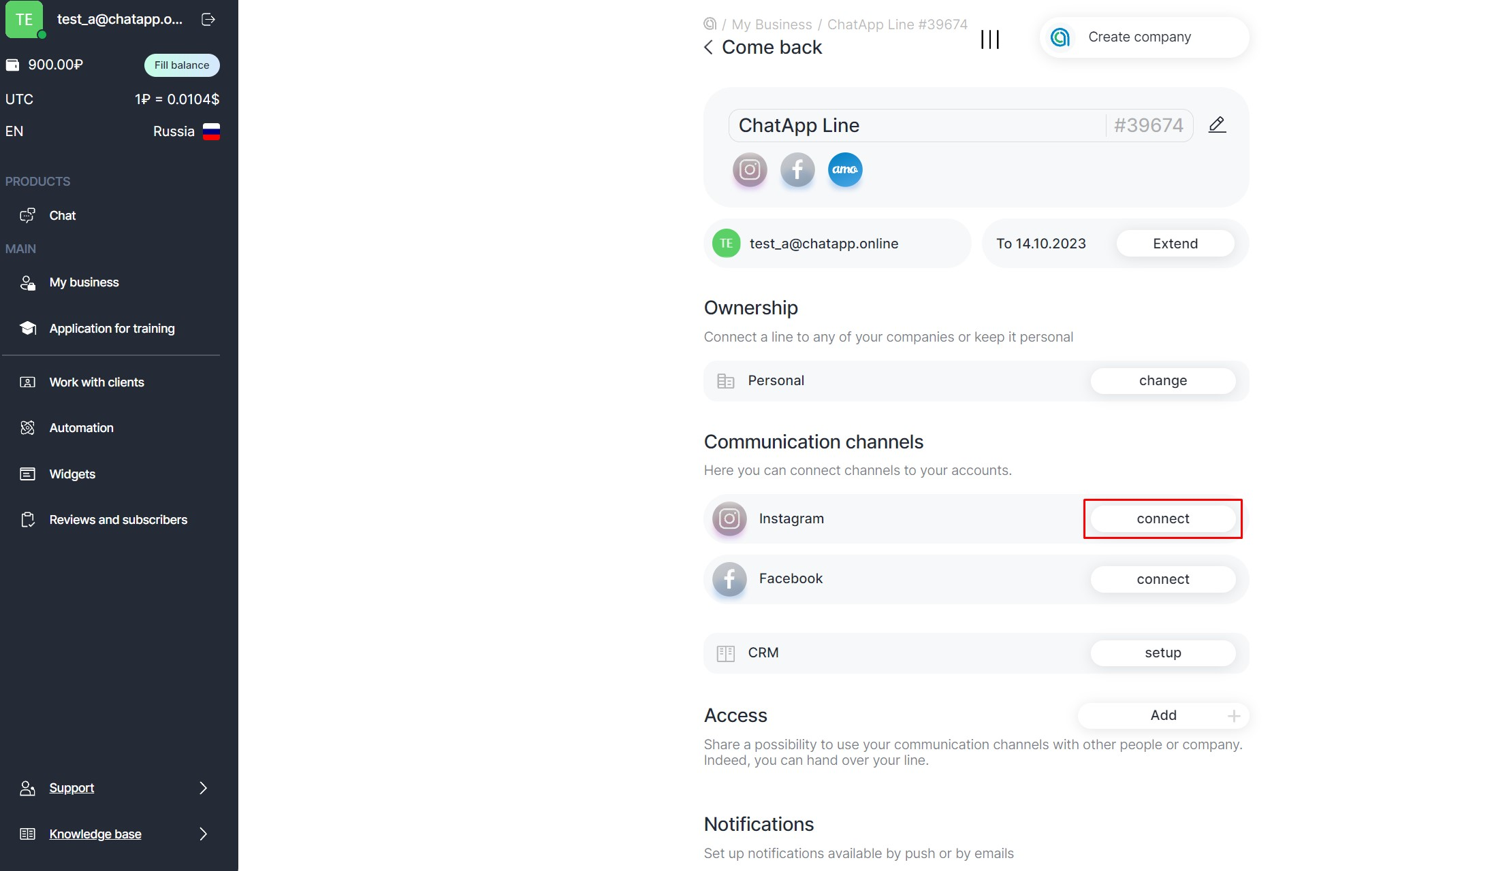Go to Automation section in sidebar
The width and height of the screenshot is (1494, 871).
point(81,428)
